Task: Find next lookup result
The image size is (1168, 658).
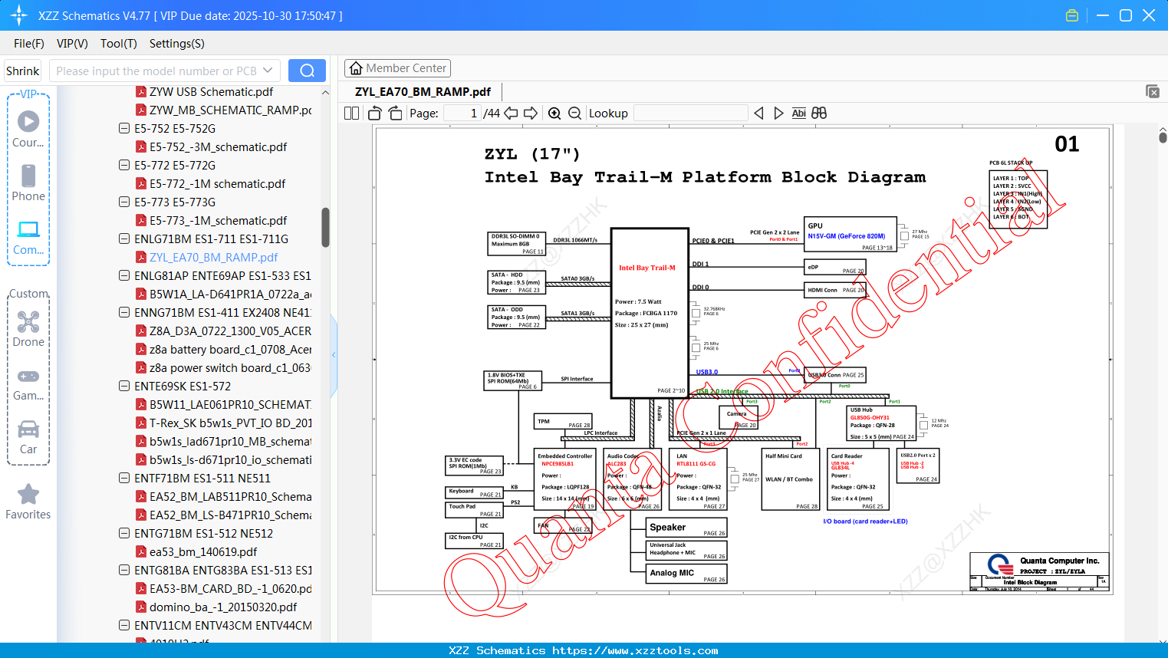Action: 778,114
